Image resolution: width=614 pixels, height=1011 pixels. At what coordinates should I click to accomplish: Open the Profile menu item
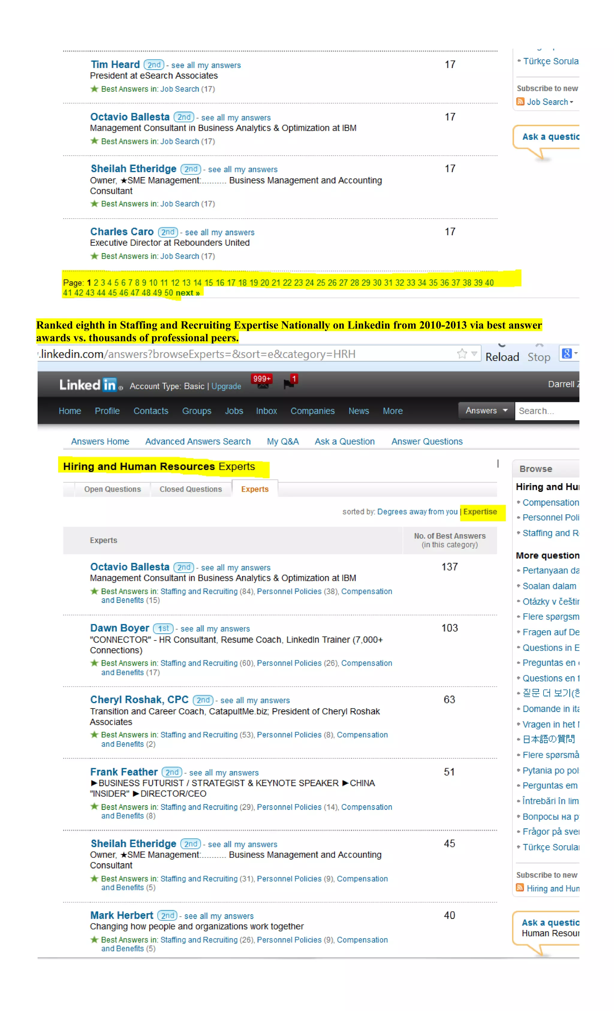click(107, 411)
